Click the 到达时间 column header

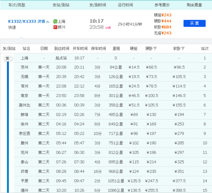[61, 48]
